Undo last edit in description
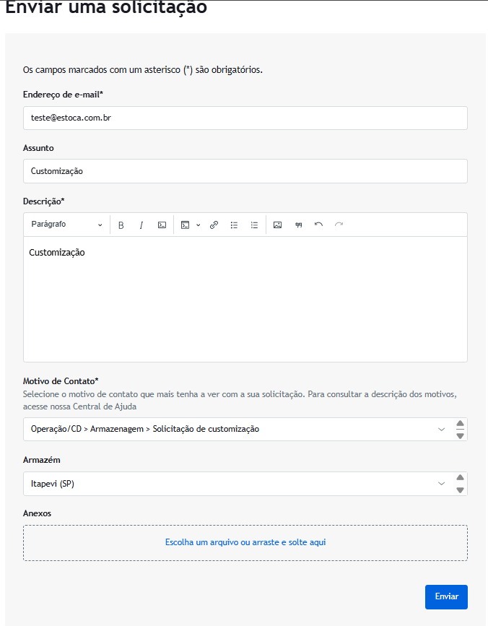 318,225
